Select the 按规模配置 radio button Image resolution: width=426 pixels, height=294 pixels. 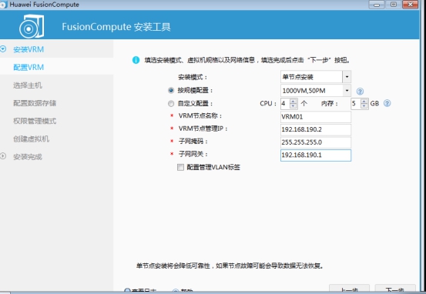[171, 90]
